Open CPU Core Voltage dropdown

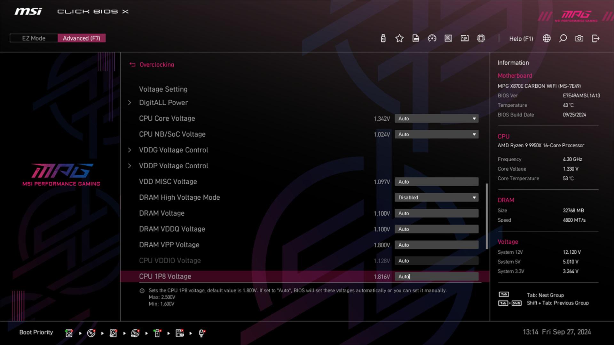437,119
